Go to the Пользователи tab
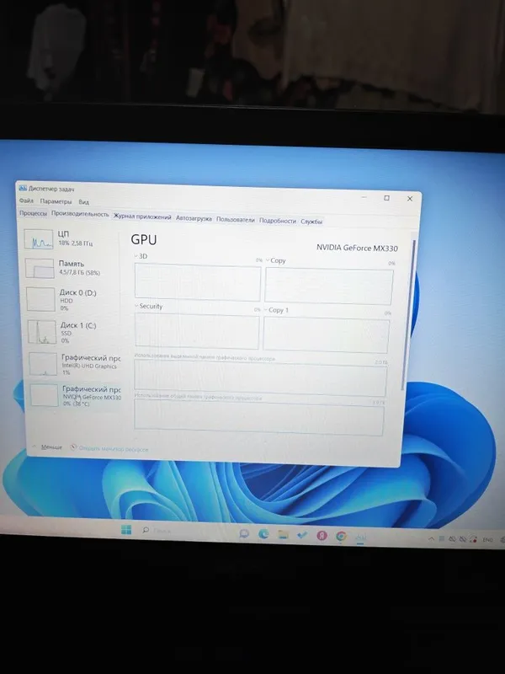 (x=236, y=219)
